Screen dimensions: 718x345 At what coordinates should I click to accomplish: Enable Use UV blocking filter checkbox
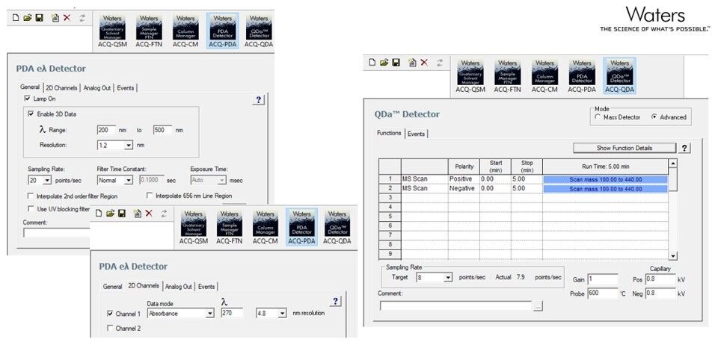tap(31, 209)
